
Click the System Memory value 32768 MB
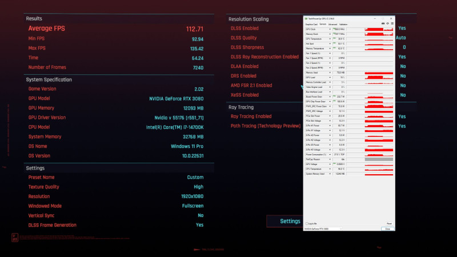point(193,137)
